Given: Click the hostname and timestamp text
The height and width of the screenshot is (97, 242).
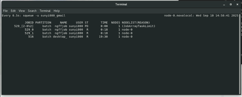Looking at the screenshot, I should (x=201, y=15).
